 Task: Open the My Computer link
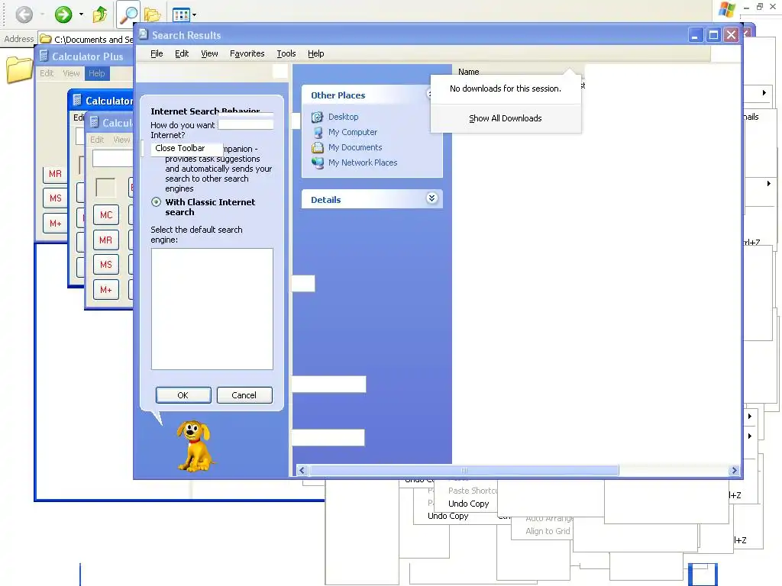[x=353, y=132]
